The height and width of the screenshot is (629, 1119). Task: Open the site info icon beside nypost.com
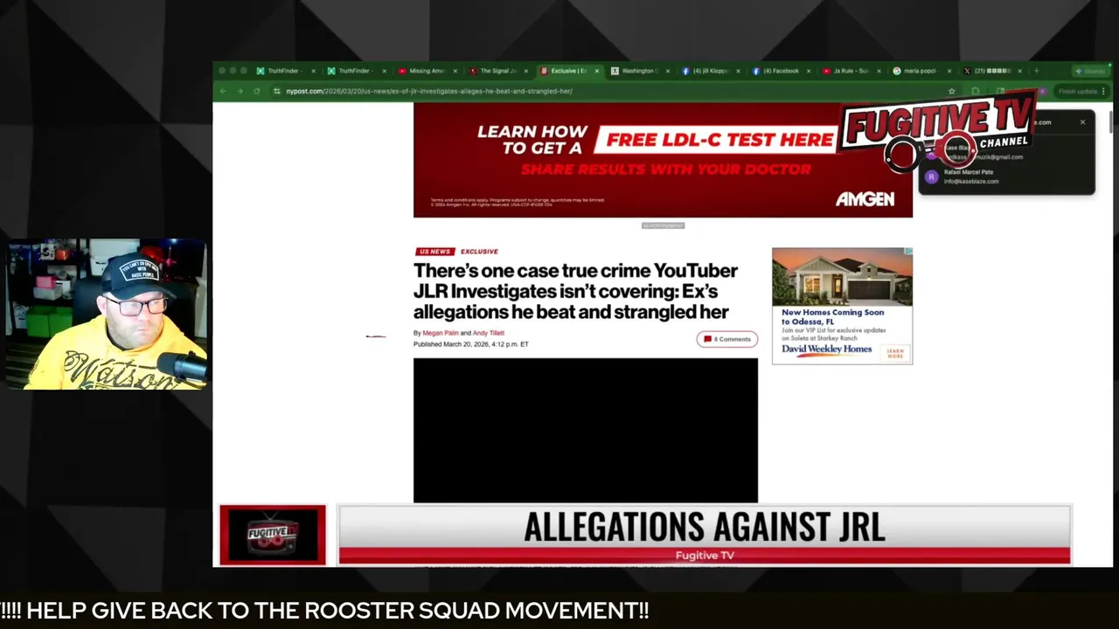[x=276, y=91]
